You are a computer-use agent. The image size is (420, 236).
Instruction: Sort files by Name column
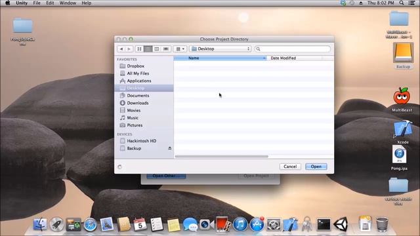click(220, 58)
